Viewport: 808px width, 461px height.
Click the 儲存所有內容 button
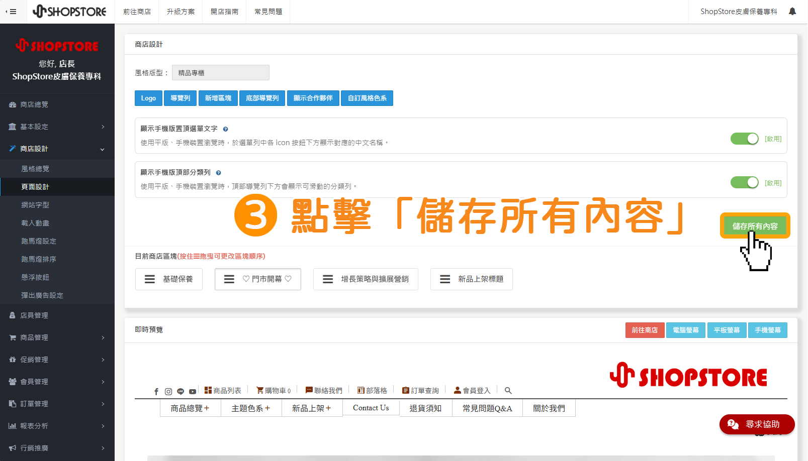click(755, 226)
